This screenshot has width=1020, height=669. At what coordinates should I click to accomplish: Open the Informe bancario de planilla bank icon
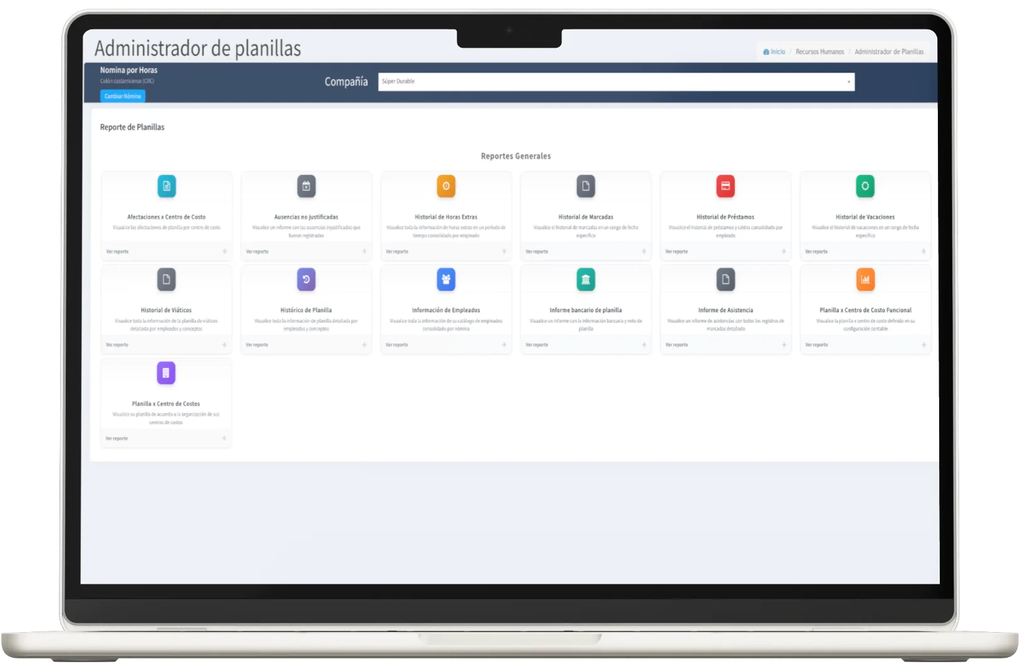pyautogui.click(x=586, y=279)
